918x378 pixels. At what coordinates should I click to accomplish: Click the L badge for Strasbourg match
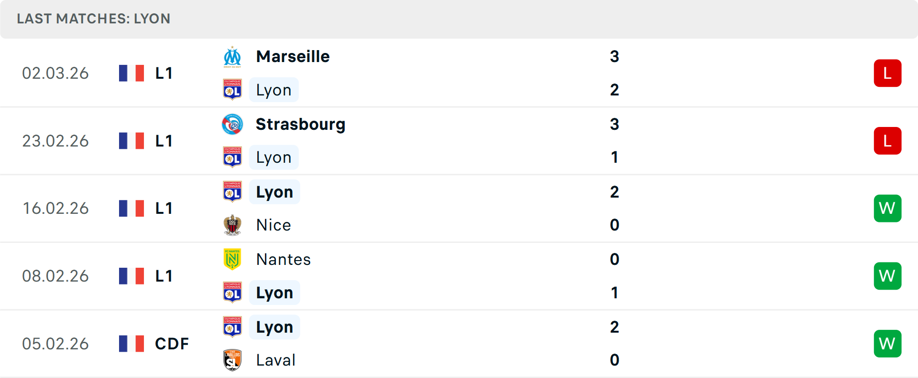(x=887, y=141)
